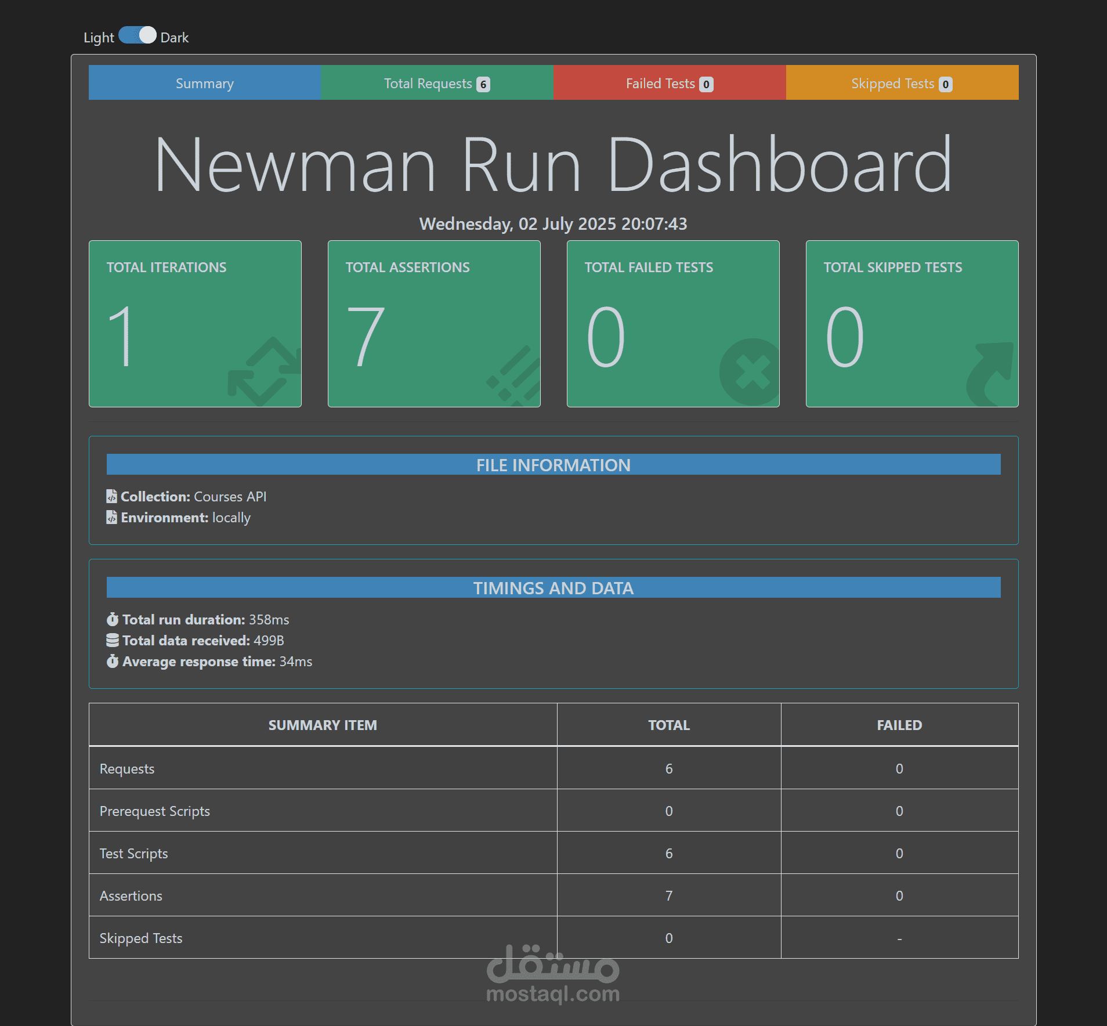
Task: Click the data received value 499B
Action: pyautogui.click(x=269, y=641)
